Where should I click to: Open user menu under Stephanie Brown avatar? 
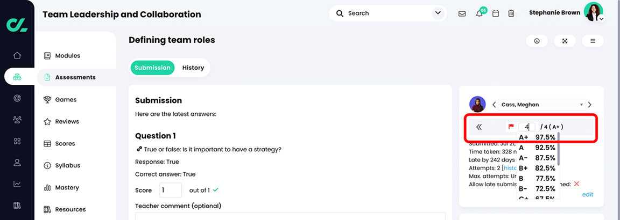point(601,19)
